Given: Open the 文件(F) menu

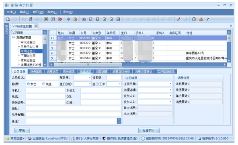Looking at the screenshot, I should [x=11, y=12].
